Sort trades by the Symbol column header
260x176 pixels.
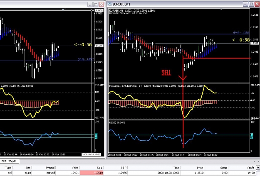pyautogui.click(x=50, y=168)
